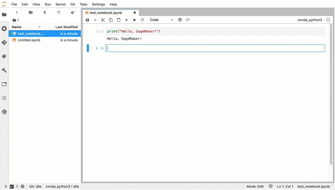Open the cell type Code dropdown
The image size is (335, 190).
tap(162, 20)
